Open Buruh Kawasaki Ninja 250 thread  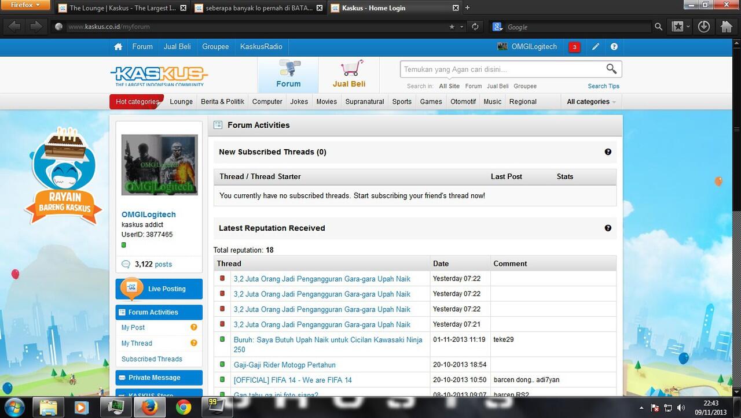tap(328, 345)
